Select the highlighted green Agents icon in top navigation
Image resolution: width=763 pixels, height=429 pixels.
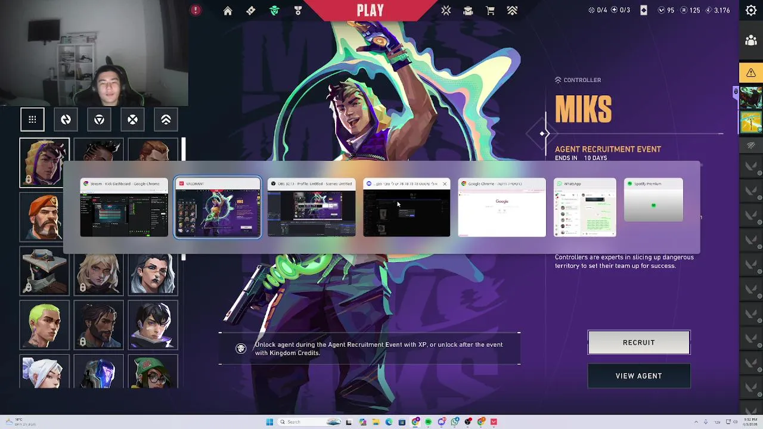pyautogui.click(x=274, y=11)
